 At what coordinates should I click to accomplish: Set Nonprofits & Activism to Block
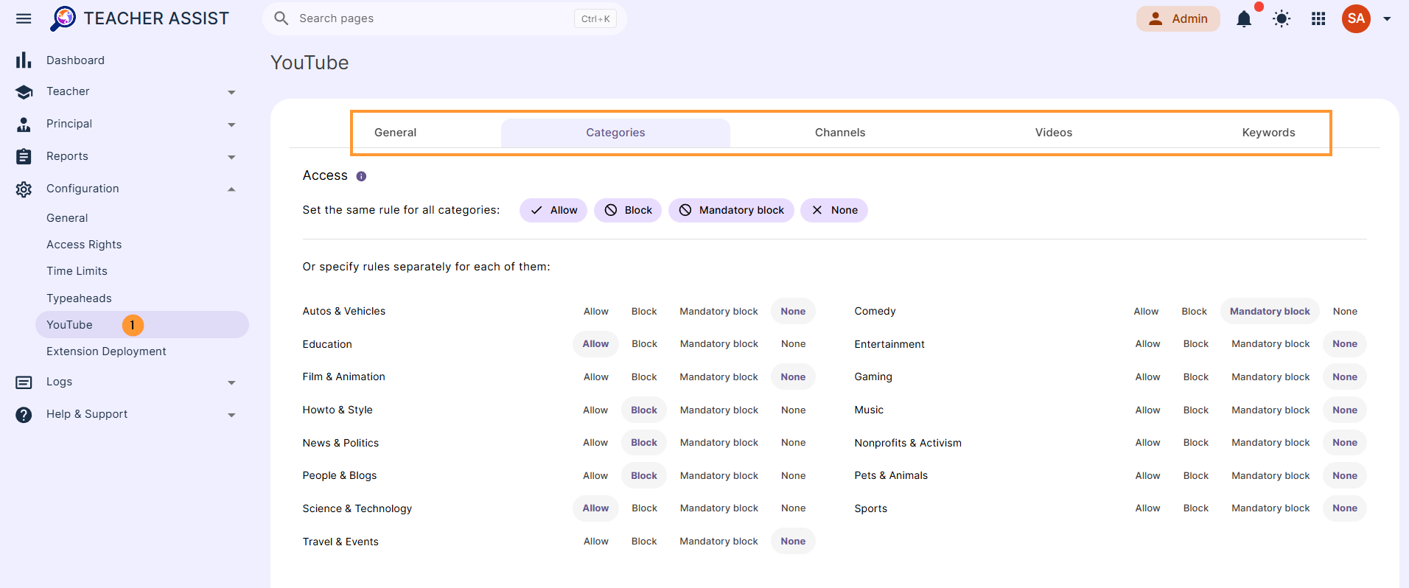pos(1196,443)
